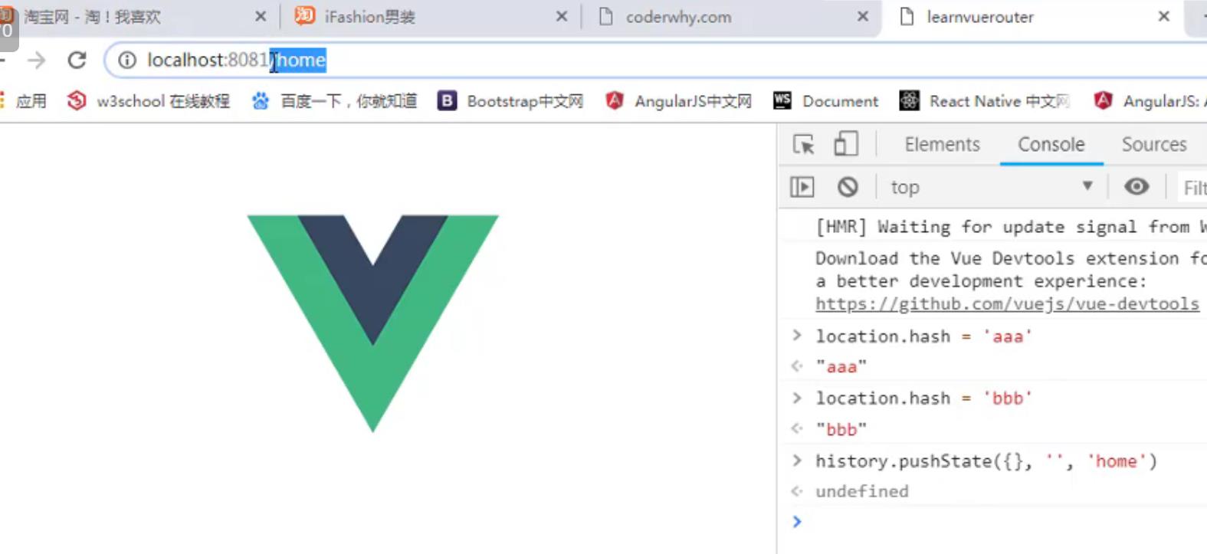Viewport: 1207px width, 554px height.
Task: Select the history.pushState console entry
Action: coord(986,461)
